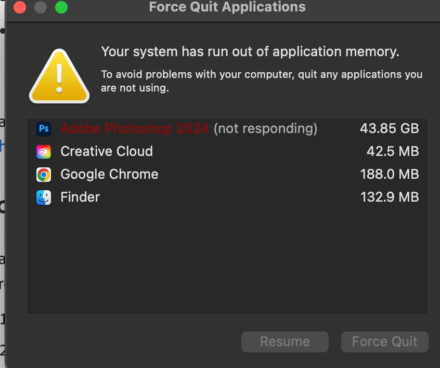Click the Force Quit Applications title bar

coord(227,7)
